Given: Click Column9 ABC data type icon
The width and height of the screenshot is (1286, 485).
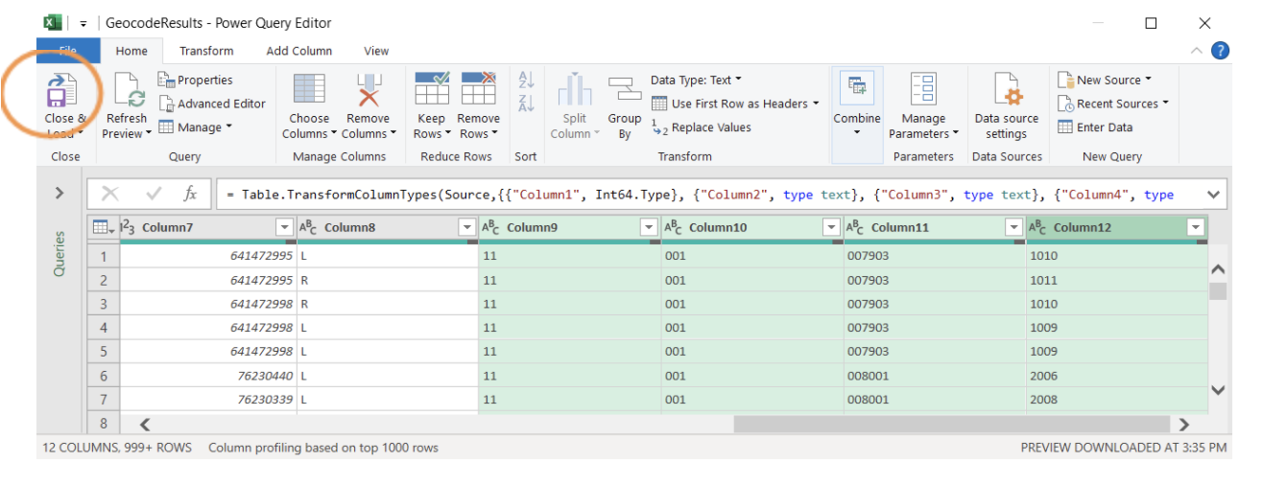Looking at the screenshot, I should point(491,227).
